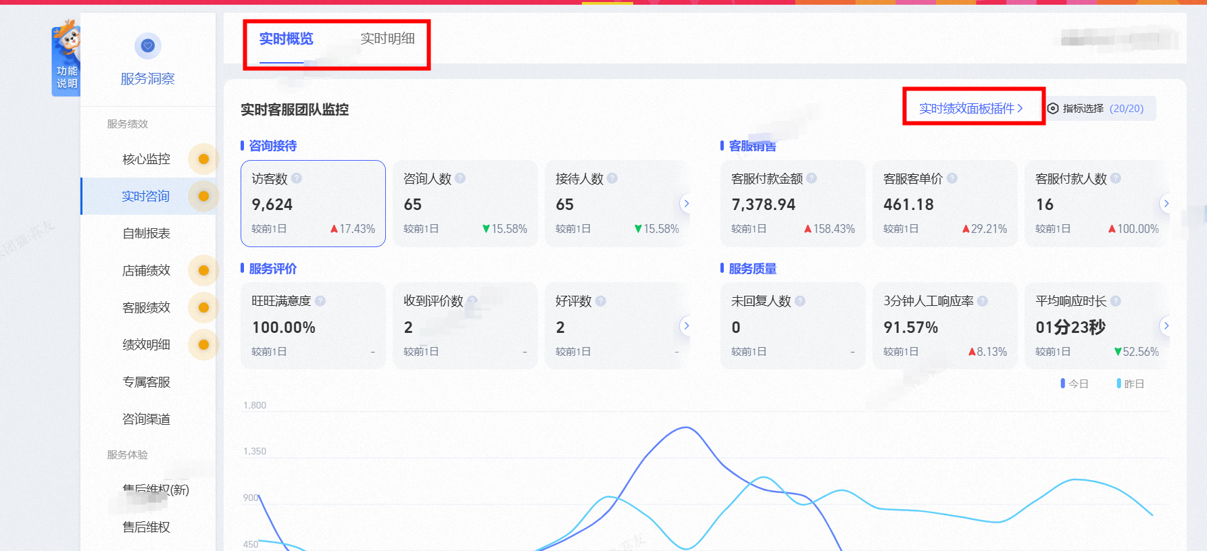The image size is (1207, 551).
Task: Show next metrics in 客服销售 row
Action: pos(1166,203)
